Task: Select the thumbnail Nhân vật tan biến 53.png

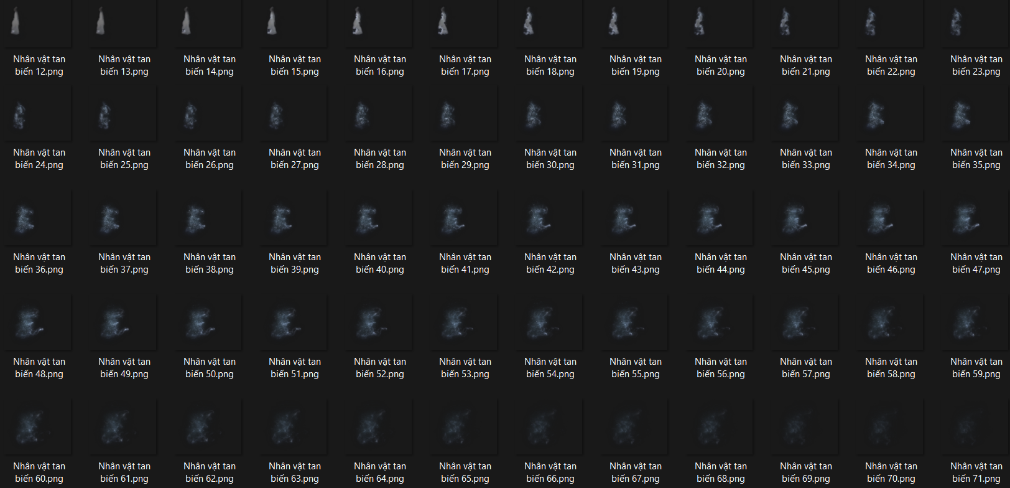Action: (465, 323)
